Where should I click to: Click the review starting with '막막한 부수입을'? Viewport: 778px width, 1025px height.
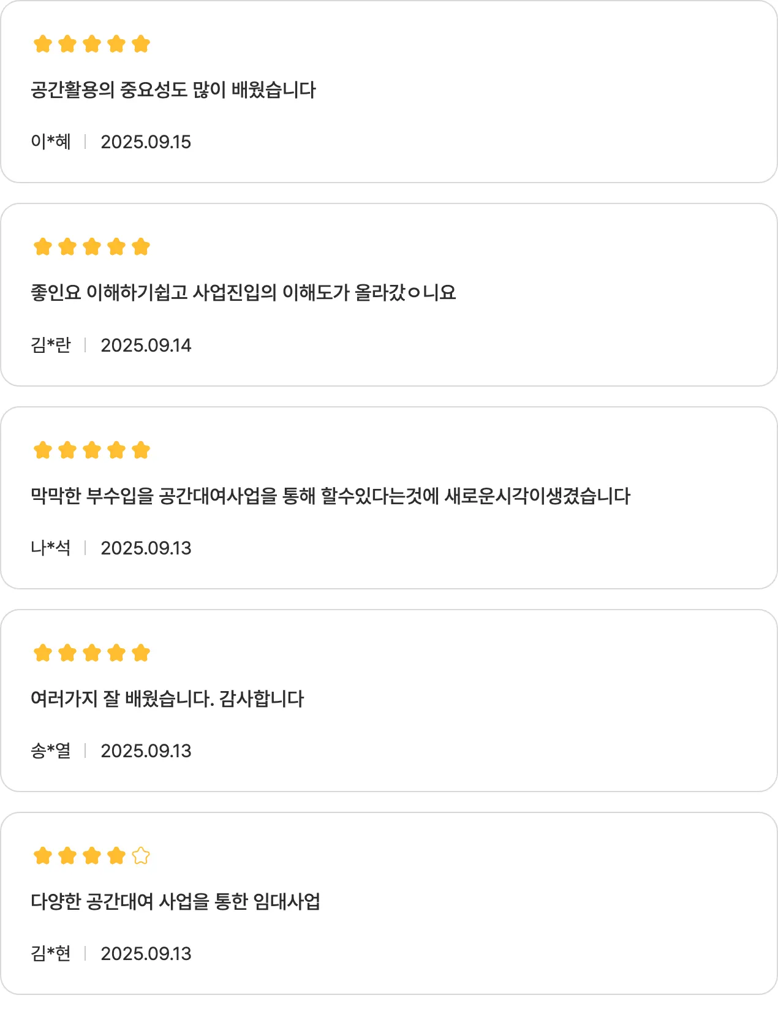330,496
